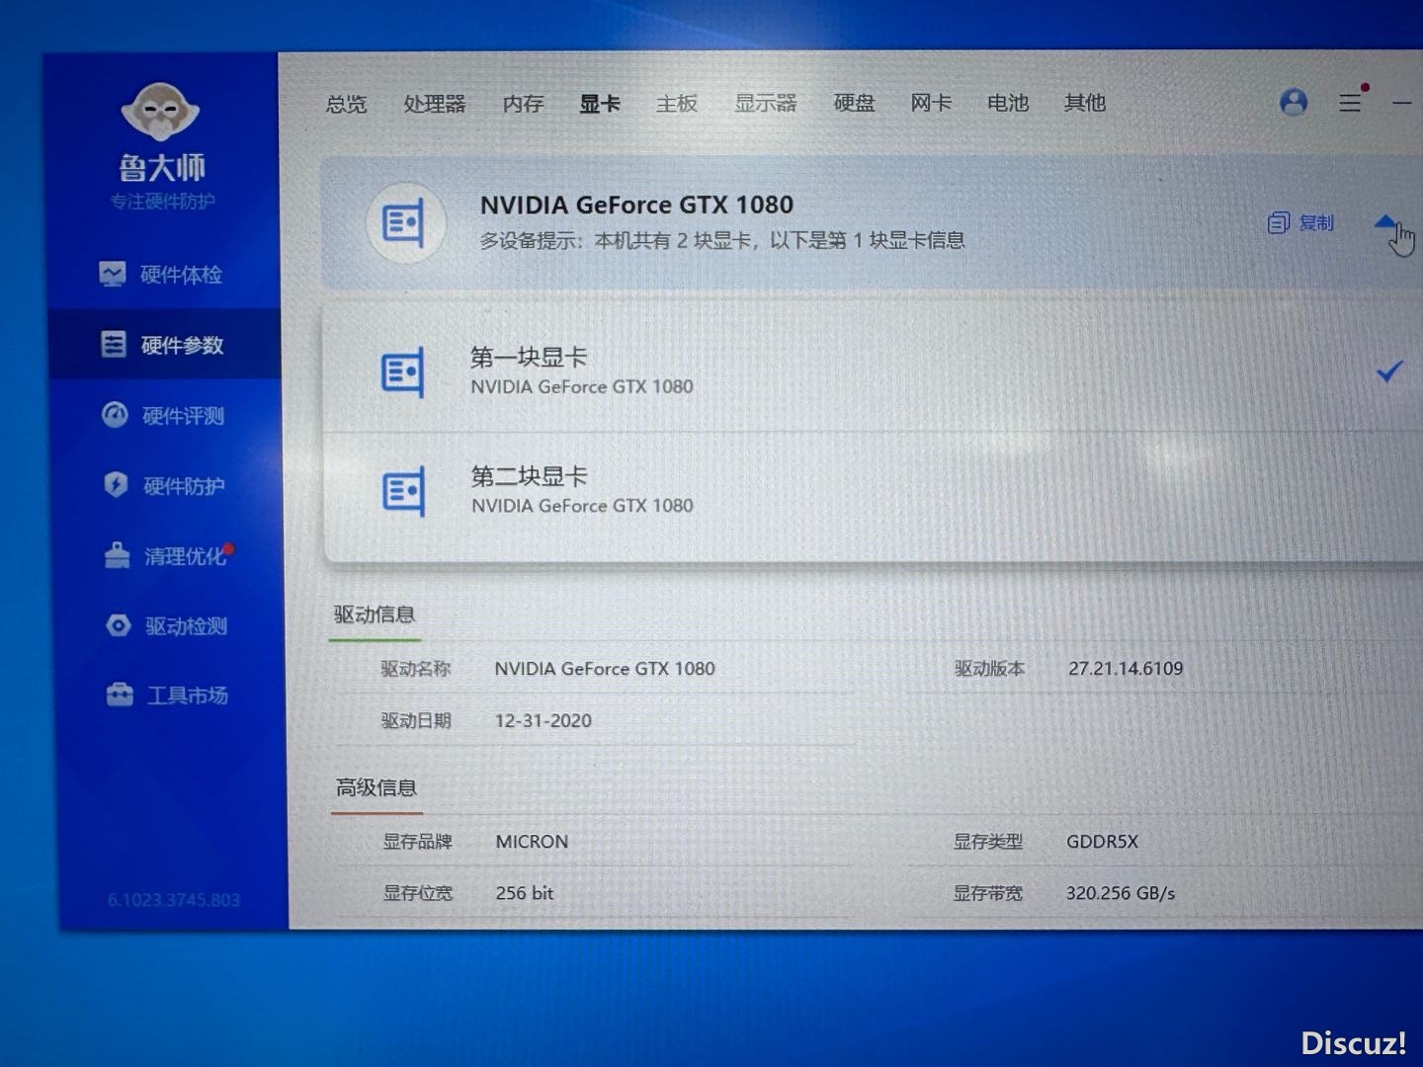
Task: Click the 驱动信息 section heading
Action: pyautogui.click(x=375, y=615)
